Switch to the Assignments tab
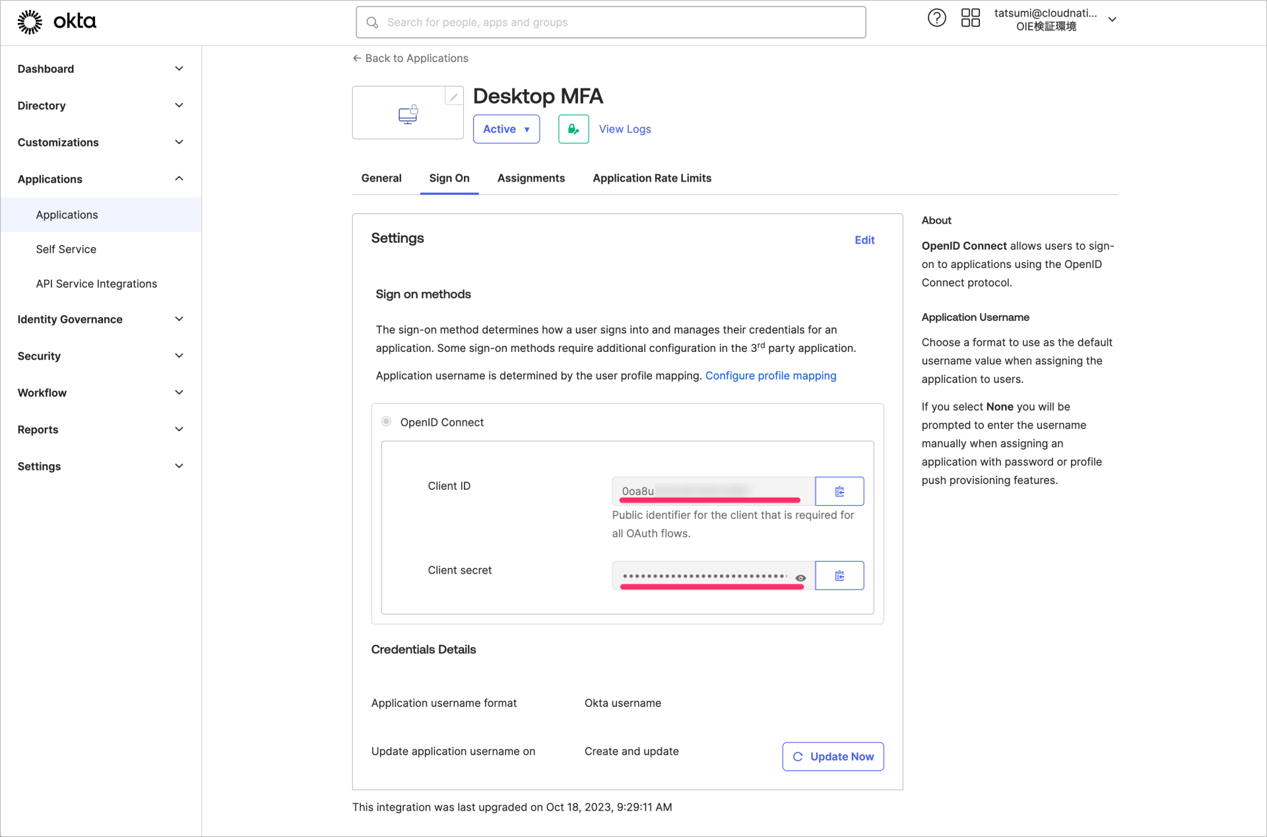The width and height of the screenshot is (1267, 837). pyautogui.click(x=531, y=178)
